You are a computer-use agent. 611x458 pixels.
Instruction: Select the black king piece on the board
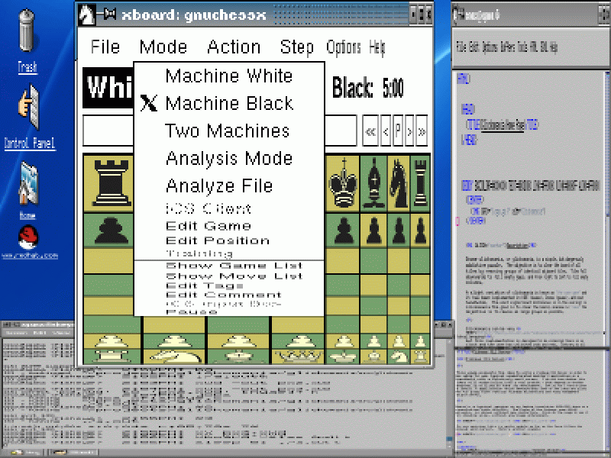[341, 182]
